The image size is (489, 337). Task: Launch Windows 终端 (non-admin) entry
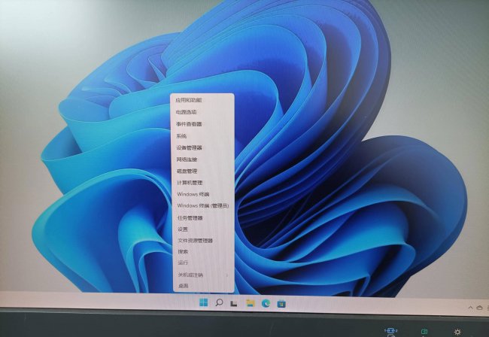pos(203,194)
